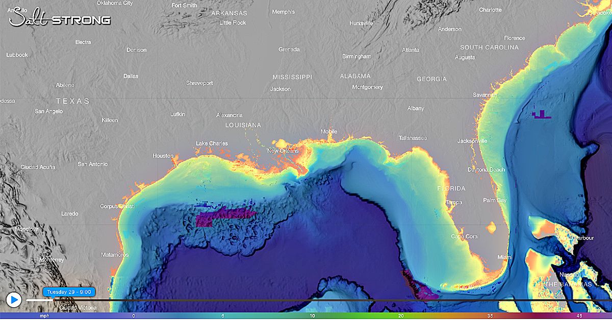Click the Houston city label on map
612x320 pixels.
tap(163, 156)
